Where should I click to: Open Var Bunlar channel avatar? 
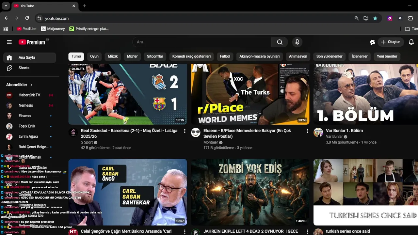(318, 133)
